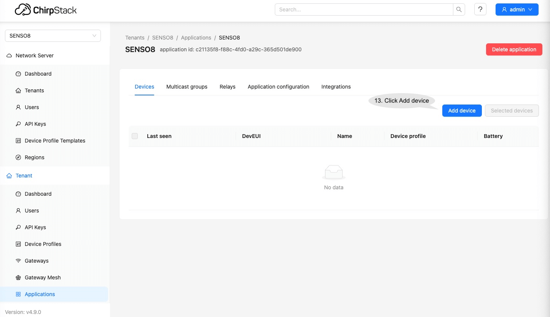Toggle the select-all devices checkbox

click(x=135, y=136)
